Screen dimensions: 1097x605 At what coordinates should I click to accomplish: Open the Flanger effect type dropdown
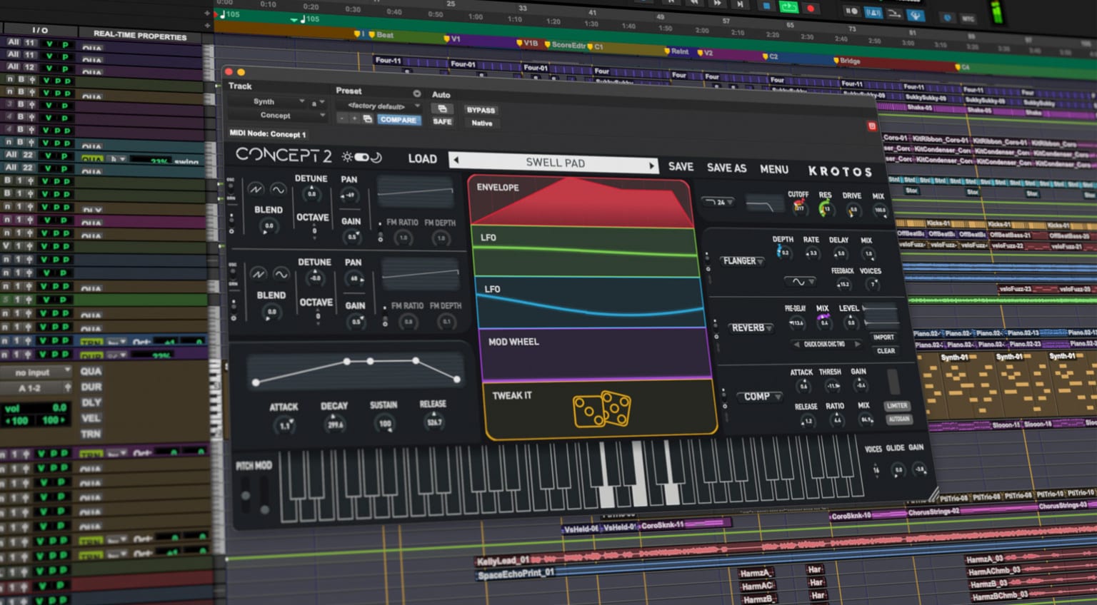[x=742, y=261]
